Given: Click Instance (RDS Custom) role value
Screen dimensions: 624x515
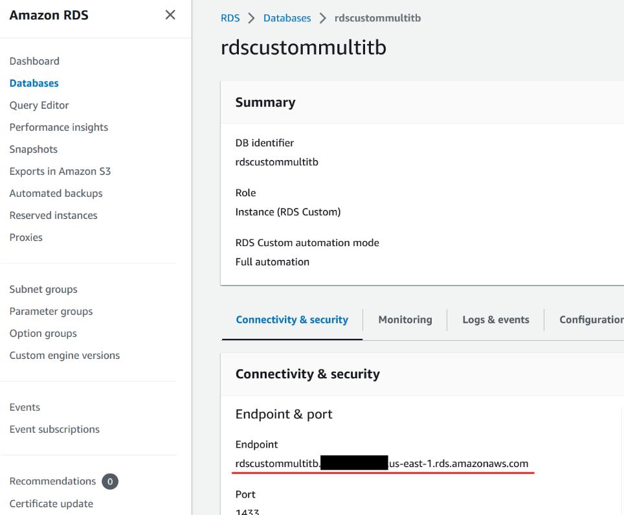Looking at the screenshot, I should point(287,212).
